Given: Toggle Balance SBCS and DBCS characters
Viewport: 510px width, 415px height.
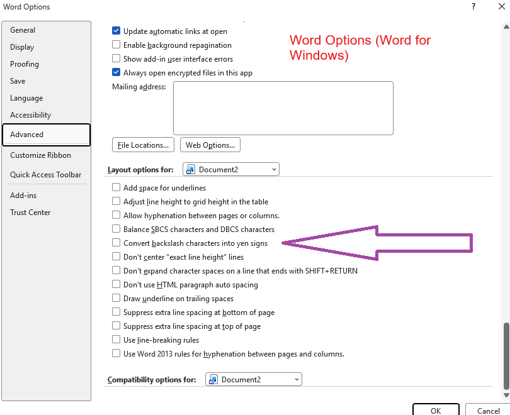Looking at the screenshot, I should [116, 229].
